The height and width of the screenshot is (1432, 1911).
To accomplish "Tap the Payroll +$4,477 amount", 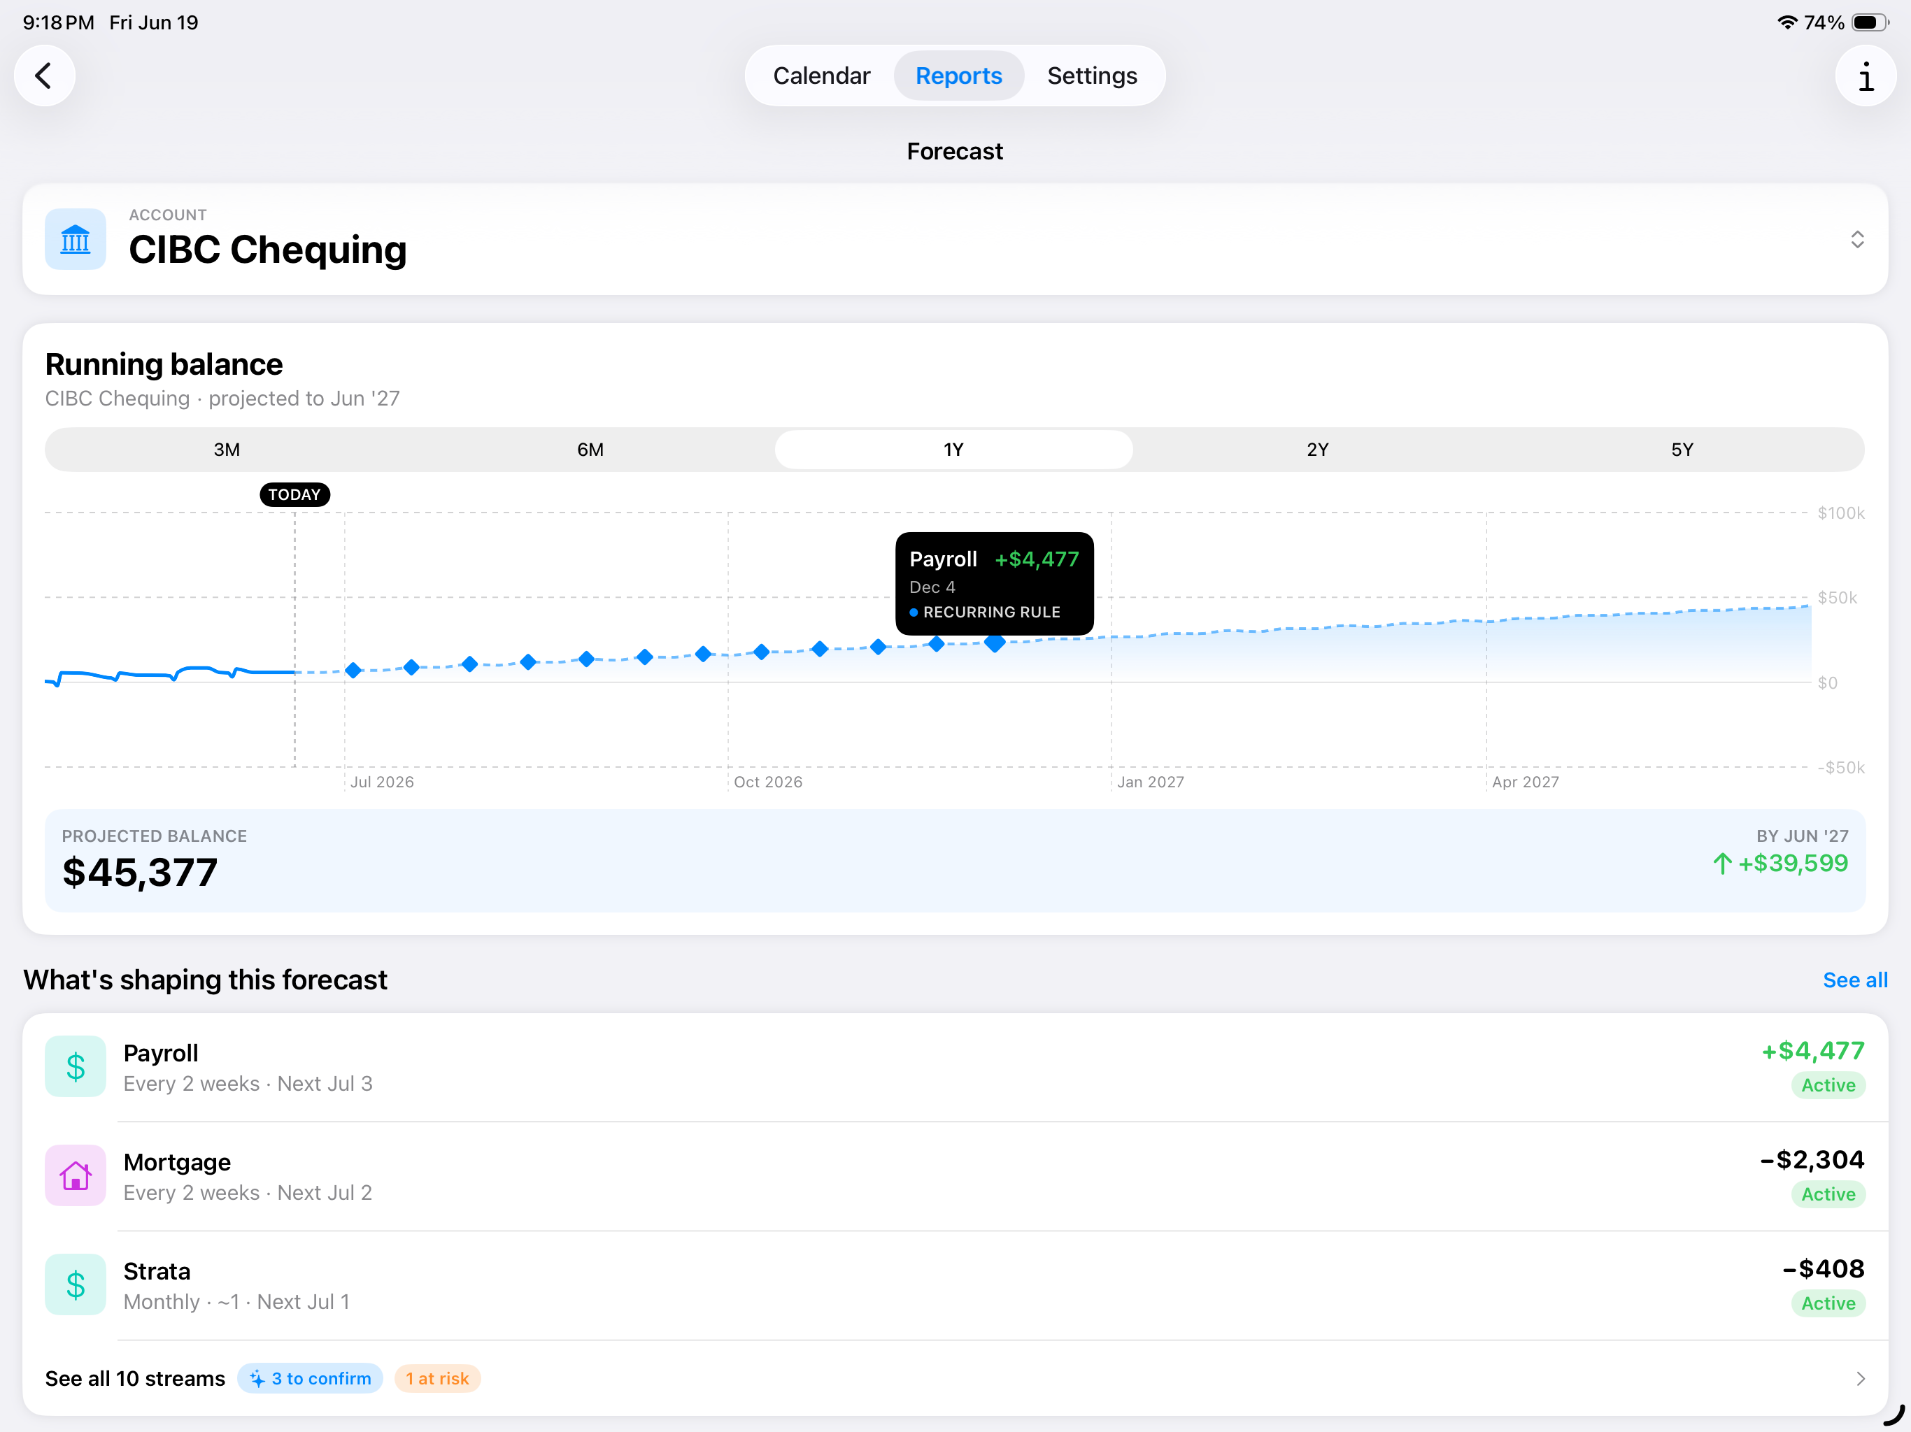I will click(1812, 1051).
